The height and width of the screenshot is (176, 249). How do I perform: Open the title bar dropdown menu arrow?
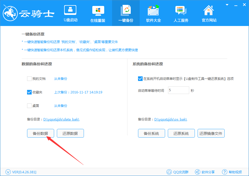227,5
